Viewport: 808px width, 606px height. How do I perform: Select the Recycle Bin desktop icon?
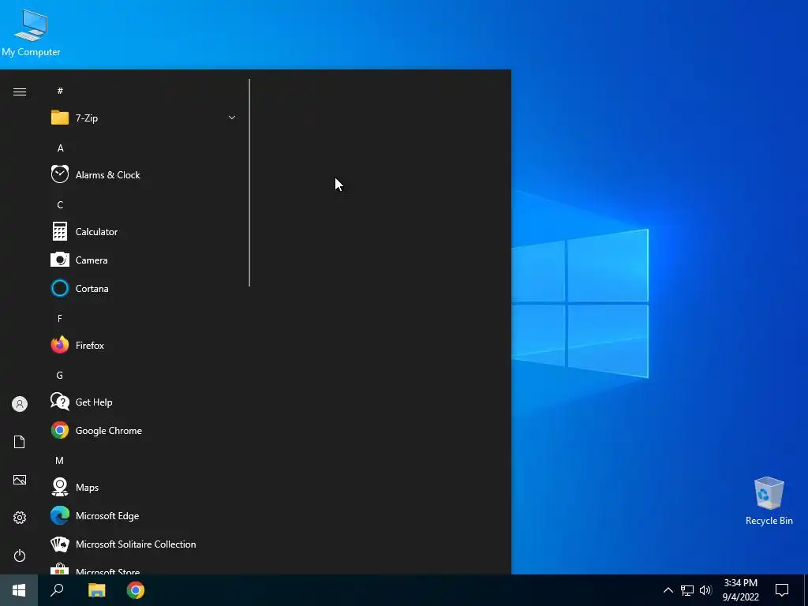[x=769, y=501]
